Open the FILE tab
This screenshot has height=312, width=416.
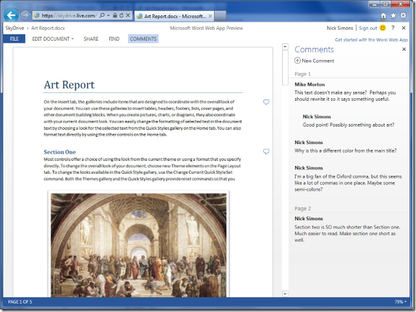click(14, 39)
